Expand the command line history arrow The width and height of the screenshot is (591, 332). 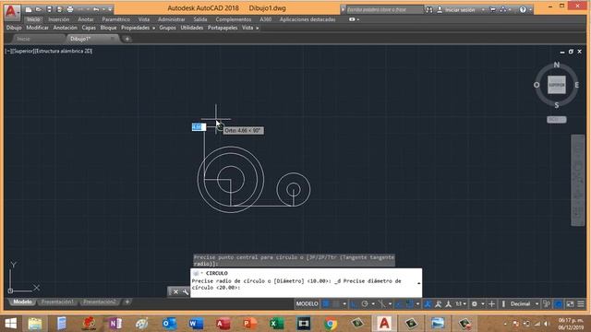coord(418,283)
